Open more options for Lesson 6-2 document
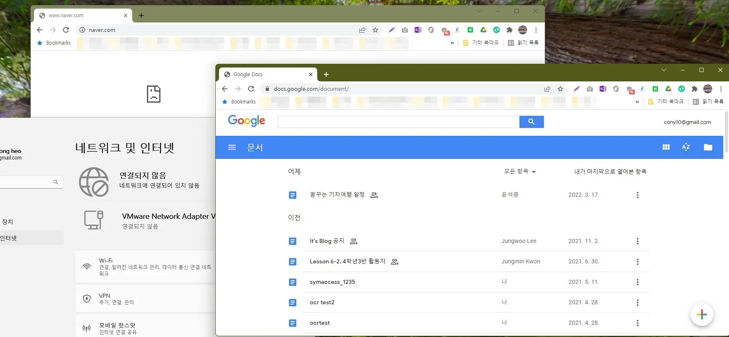This screenshot has width=729, height=337. [x=637, y=262]
